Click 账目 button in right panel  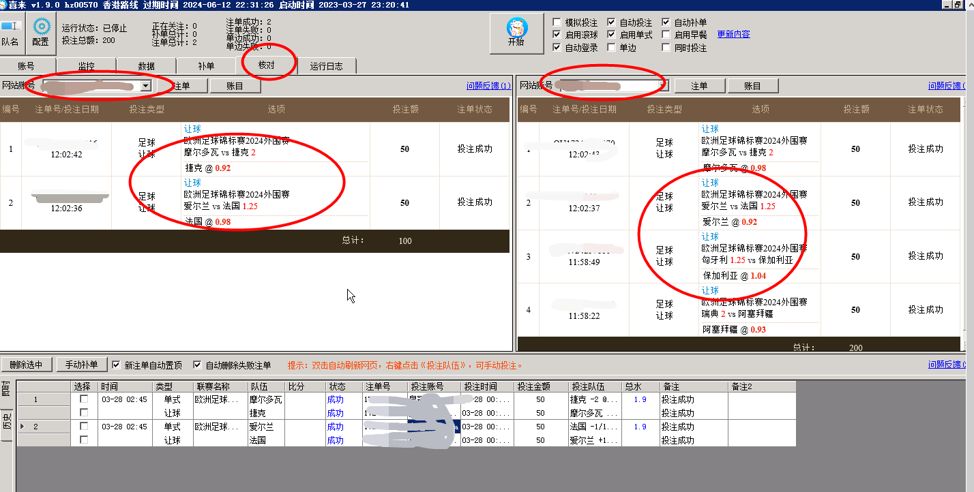[x=752, y=86]
